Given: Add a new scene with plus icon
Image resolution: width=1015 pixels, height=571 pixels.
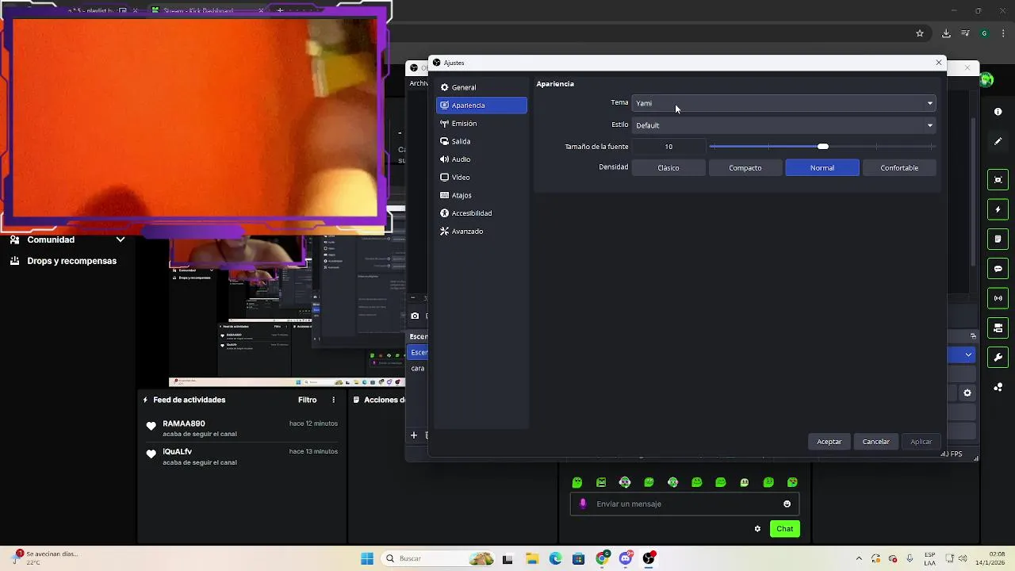Looking at the screenshot, I should tap(413, 435).
